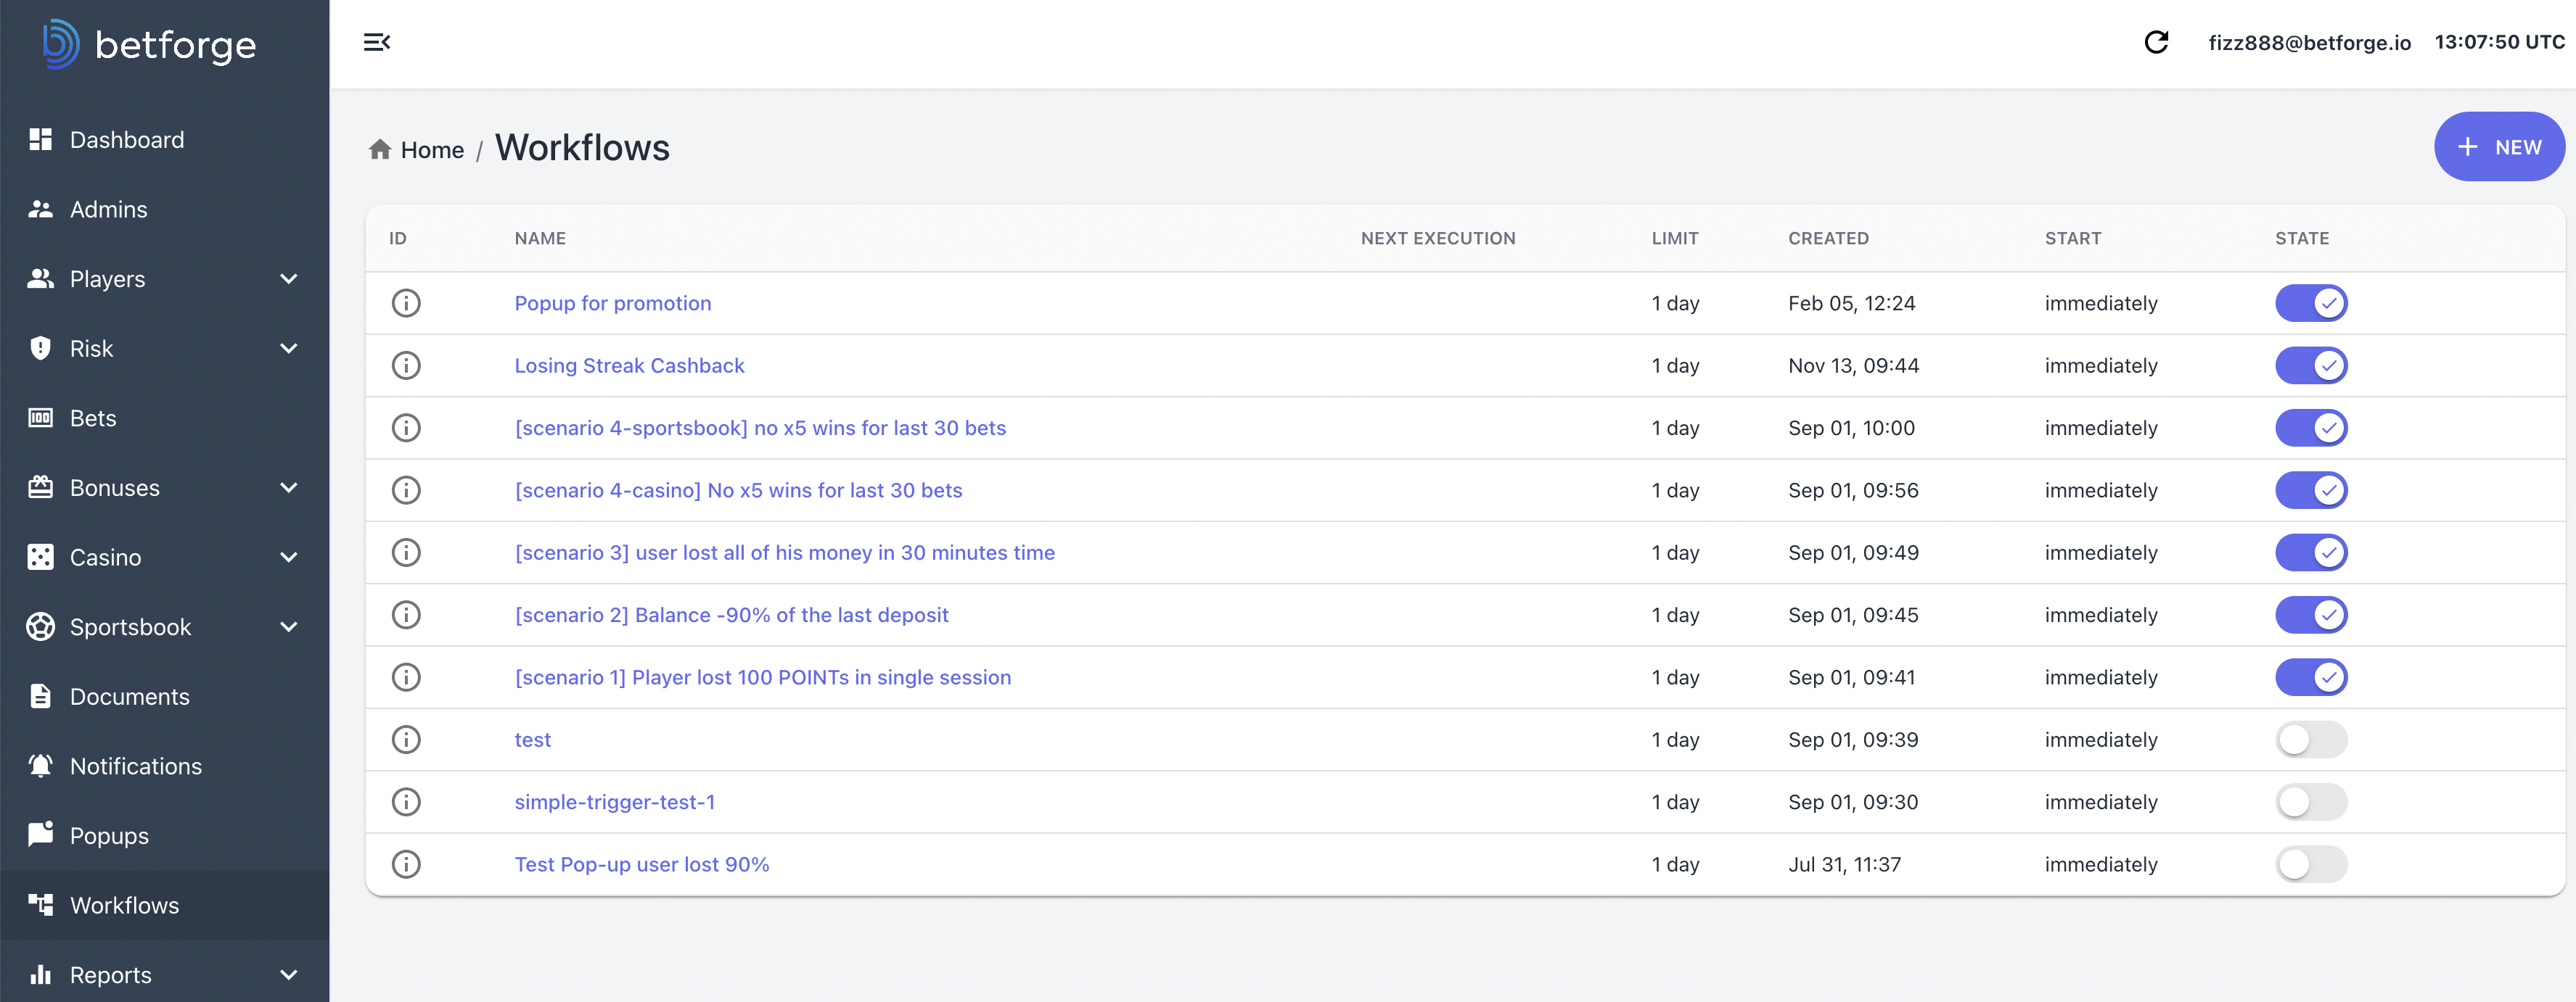Viewport: 2576px width, 1002px height.
Task: Open info icon for Losing Streak Cashback
Action: tap(406, 365)
